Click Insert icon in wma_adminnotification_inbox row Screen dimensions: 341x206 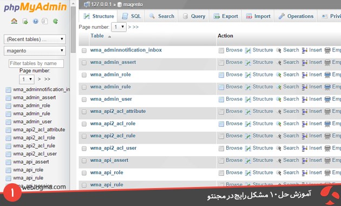point(305,50)
